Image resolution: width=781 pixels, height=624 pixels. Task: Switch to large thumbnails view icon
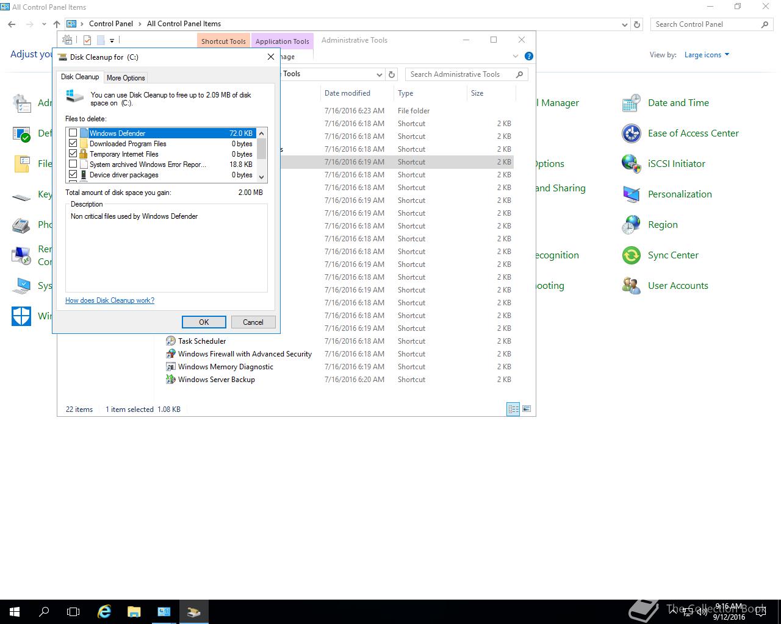click(x=527, y=409)
